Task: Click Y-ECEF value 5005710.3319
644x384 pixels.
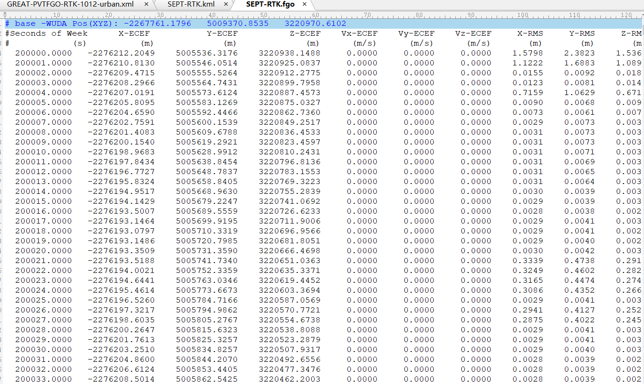Action: click(207, 231)
